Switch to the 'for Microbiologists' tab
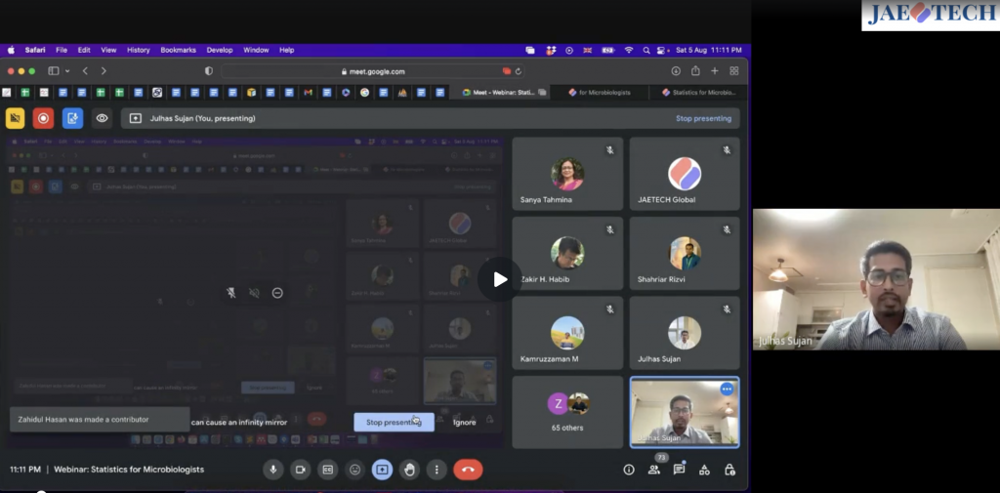The height and width of the screenshot is (493, 1000). [x=599, y=92]
